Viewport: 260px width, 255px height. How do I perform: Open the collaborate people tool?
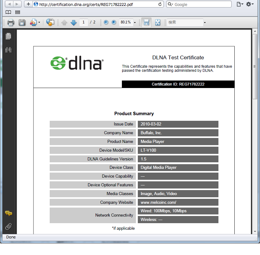pos(33,22)
